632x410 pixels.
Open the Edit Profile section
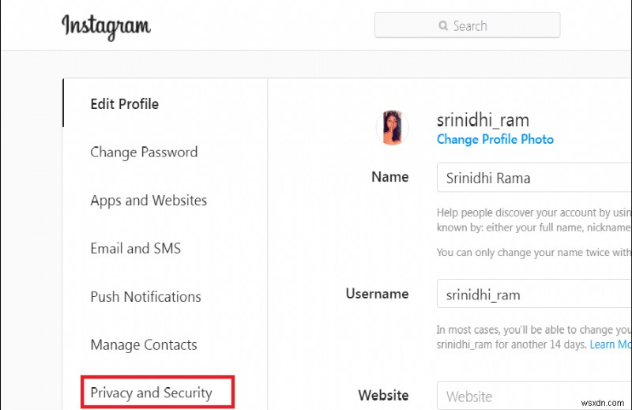point(124,104)
